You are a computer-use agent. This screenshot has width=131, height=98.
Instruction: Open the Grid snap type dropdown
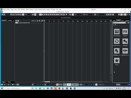tap(78, 14)
